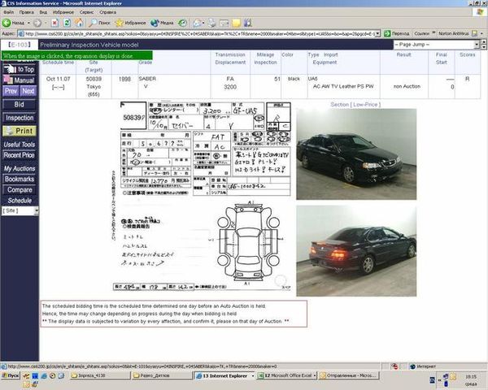
Task: Open the Файл menu
Action: 8,12
